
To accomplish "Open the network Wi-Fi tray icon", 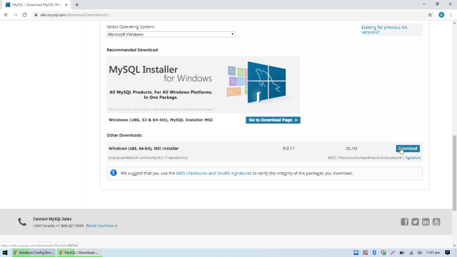I will point(411,253).
